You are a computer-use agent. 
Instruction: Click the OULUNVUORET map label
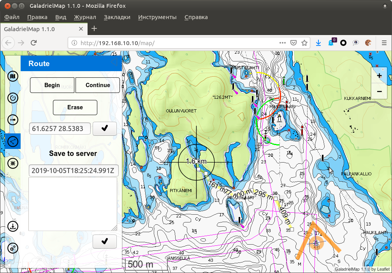point(181,111)
